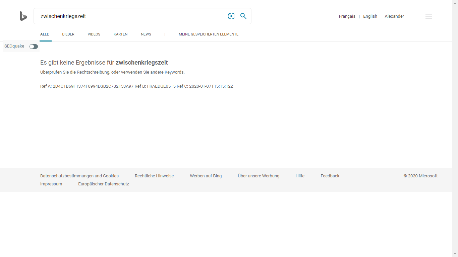Open the Feedback link

[x=330, y=176]
